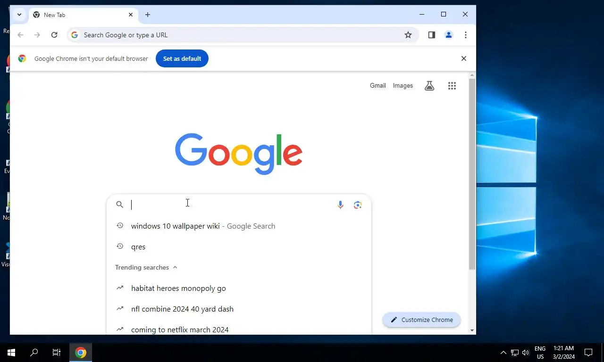
Task: Click the Google icon in address bar
Action: click(x=75, y=35)
